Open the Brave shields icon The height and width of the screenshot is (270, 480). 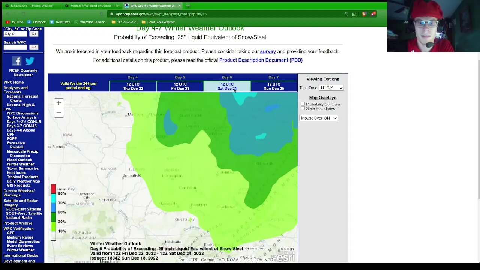(364, 14)
